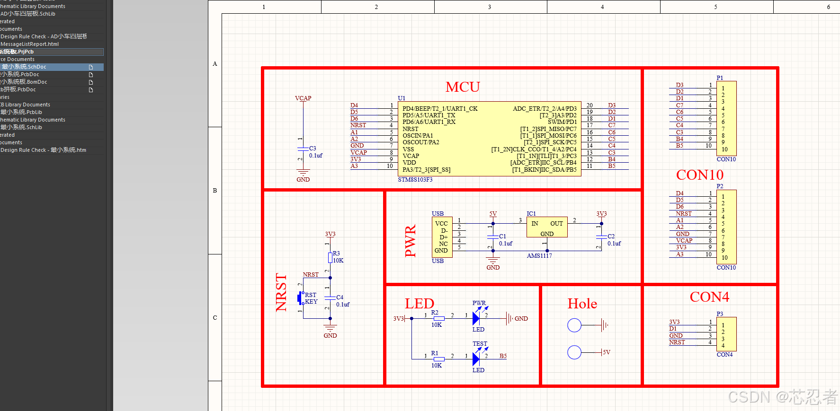This screenshot has height=411, width=840.
Task: Select the Source Documents folder
Action: pyautogui.click(x=18, y=60)
